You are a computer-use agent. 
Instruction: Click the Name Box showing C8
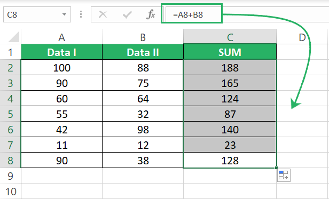(x=37, y=14)
